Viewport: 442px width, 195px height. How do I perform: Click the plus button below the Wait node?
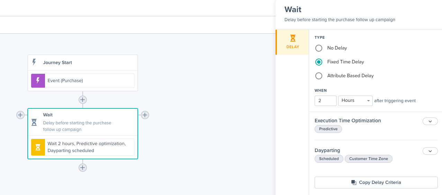tap(82, 168)
